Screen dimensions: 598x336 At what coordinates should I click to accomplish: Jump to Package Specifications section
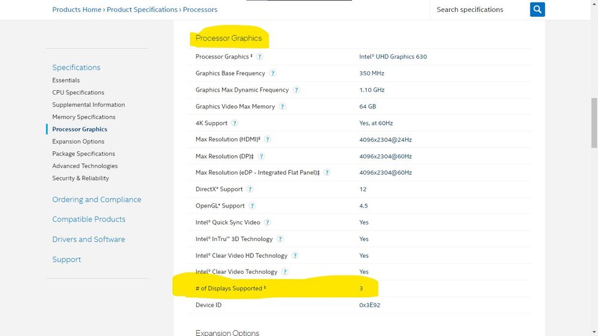(x=84, y=154)
